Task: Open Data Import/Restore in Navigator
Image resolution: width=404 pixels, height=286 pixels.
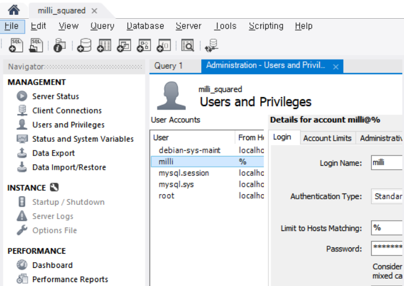Action: (69, 167)
